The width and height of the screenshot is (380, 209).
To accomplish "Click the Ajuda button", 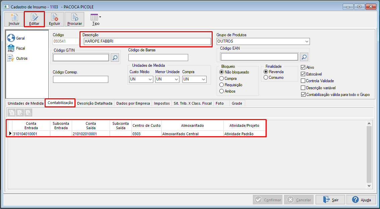I will click(362, 200).
